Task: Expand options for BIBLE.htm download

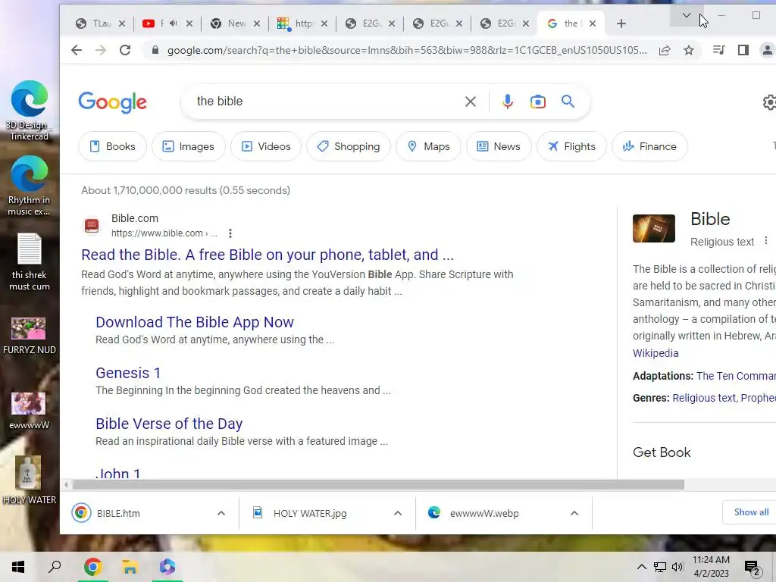Action: click(221, 513)
